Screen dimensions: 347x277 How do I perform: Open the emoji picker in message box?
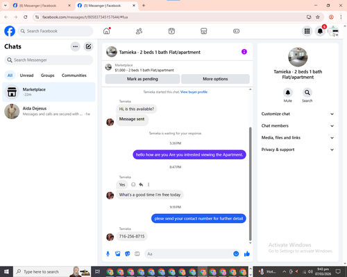(x=236, y=254)
